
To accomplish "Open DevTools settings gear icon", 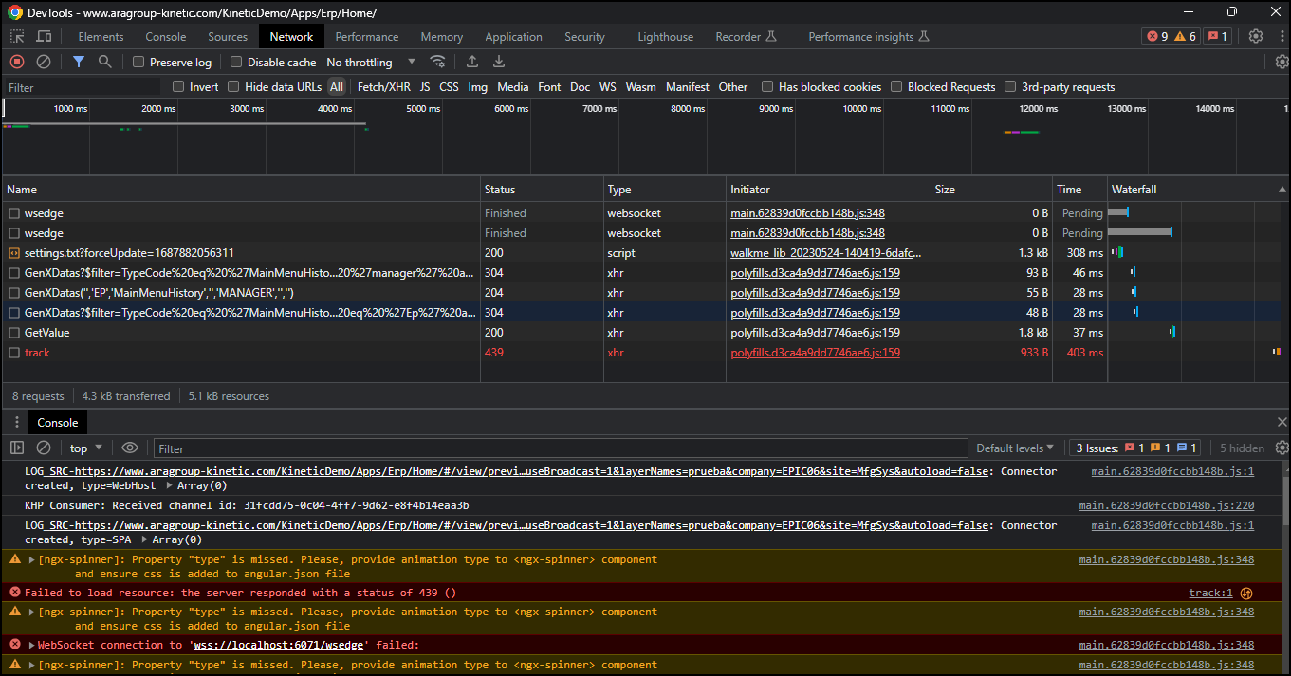I will (1256, 36).
